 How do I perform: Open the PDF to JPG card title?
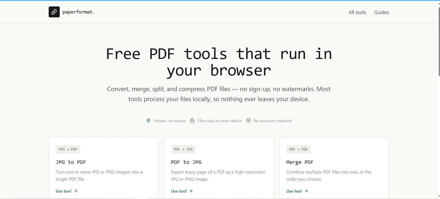(186, 162)
